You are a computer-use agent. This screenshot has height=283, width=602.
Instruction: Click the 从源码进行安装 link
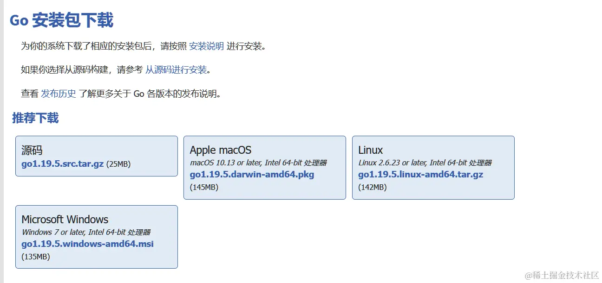(176, 70)
